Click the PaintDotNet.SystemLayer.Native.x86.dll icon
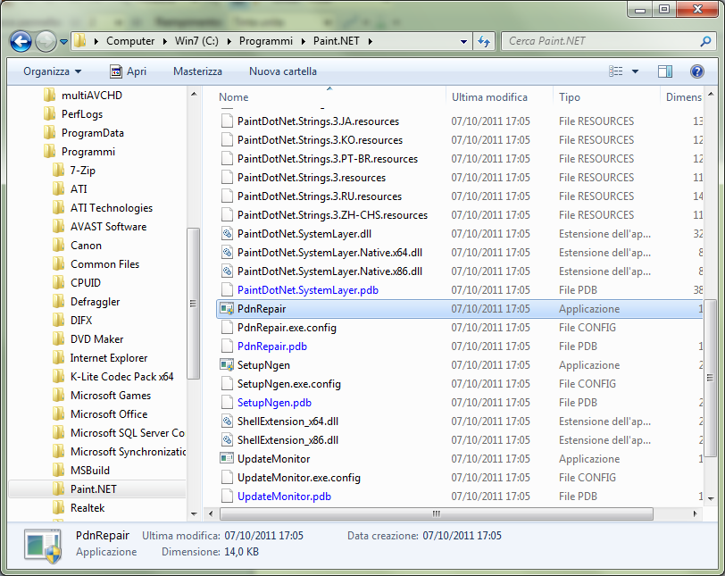The width and height of the screenshot is (725, 576). coord(227,271)
